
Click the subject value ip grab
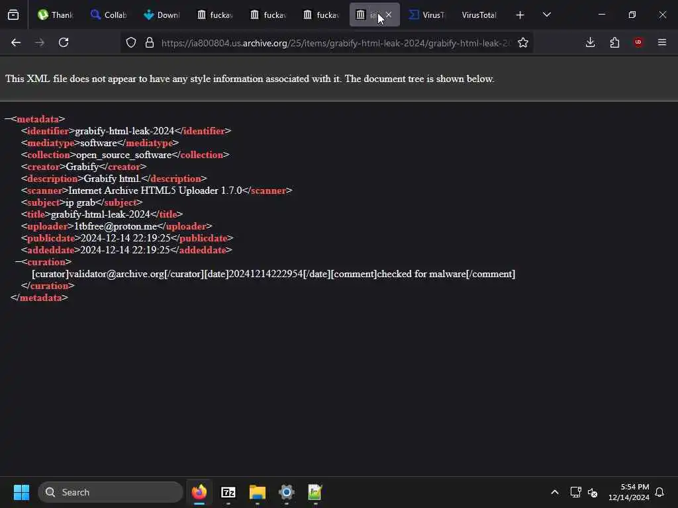(80, 202)
